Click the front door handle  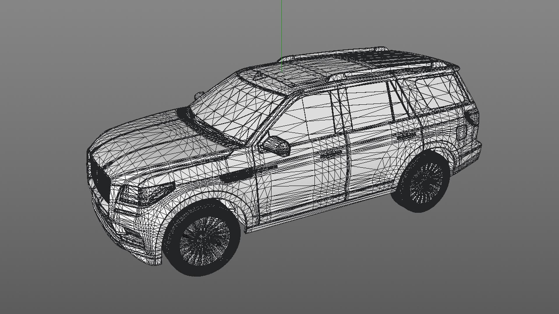[331, 154]
